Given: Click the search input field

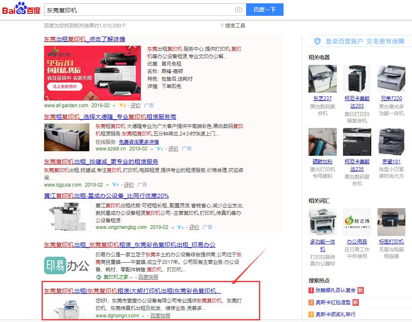Looking at the screenshot, I should point(139,10).
